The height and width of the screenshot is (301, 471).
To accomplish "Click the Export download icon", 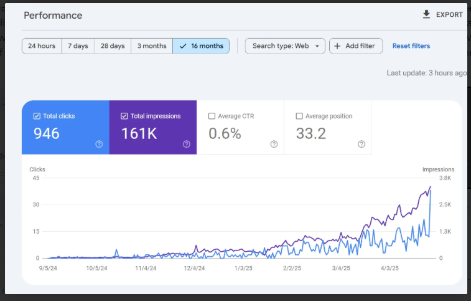I will (426, 14).
